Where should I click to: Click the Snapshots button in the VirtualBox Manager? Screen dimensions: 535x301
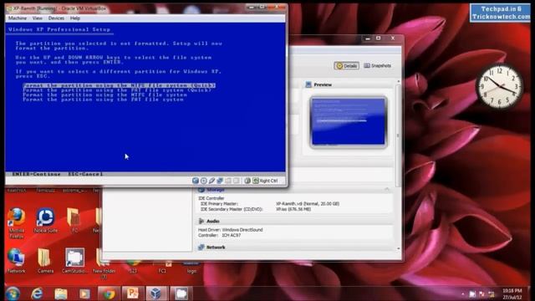377,65
